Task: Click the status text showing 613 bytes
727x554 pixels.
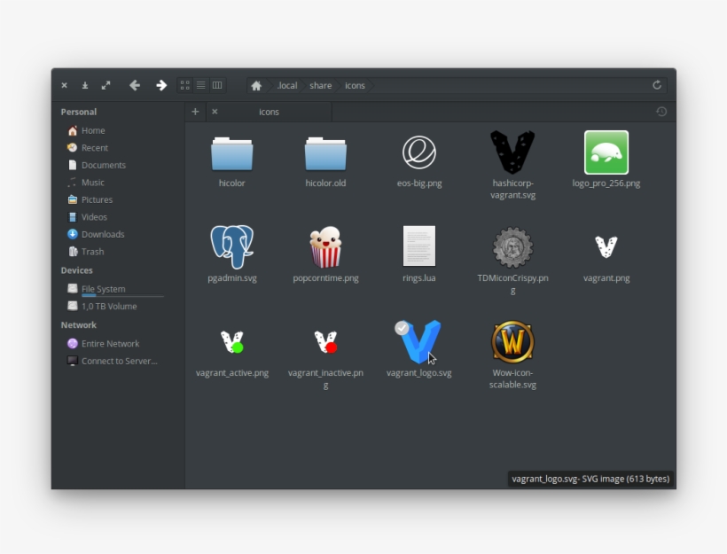Action: point(590,479)
